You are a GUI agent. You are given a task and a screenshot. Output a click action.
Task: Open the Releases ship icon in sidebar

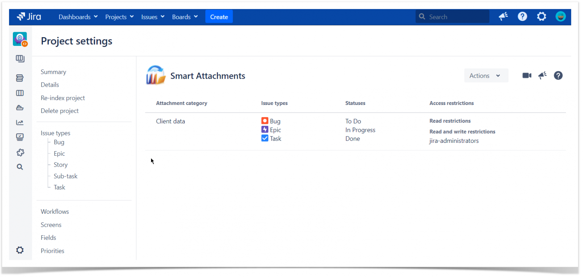pyautogui.click(x=20, y=108)
